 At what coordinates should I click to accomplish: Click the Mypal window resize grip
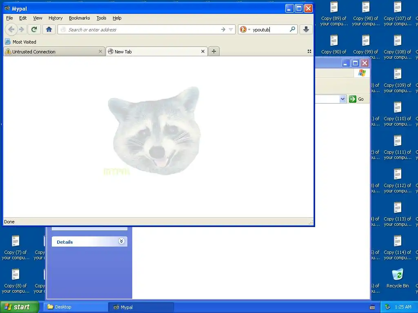(x=311, y=223)
